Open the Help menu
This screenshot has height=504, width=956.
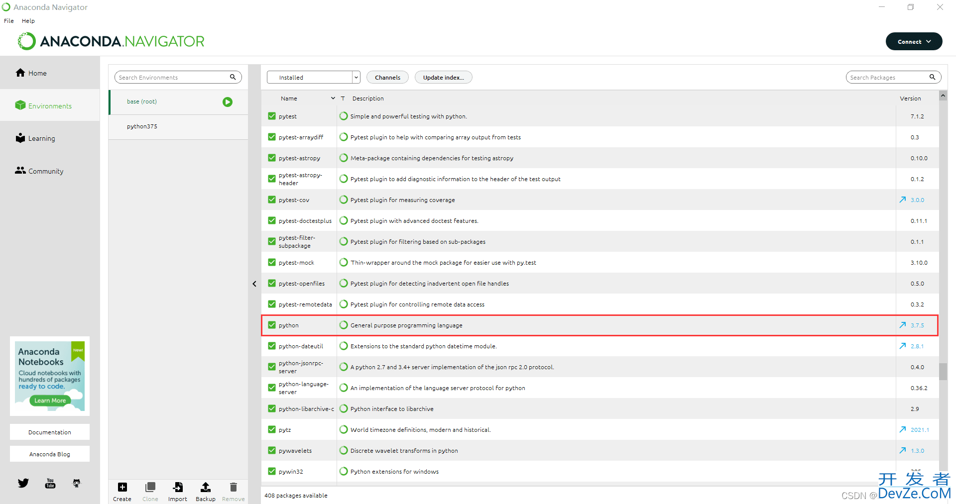28,21
